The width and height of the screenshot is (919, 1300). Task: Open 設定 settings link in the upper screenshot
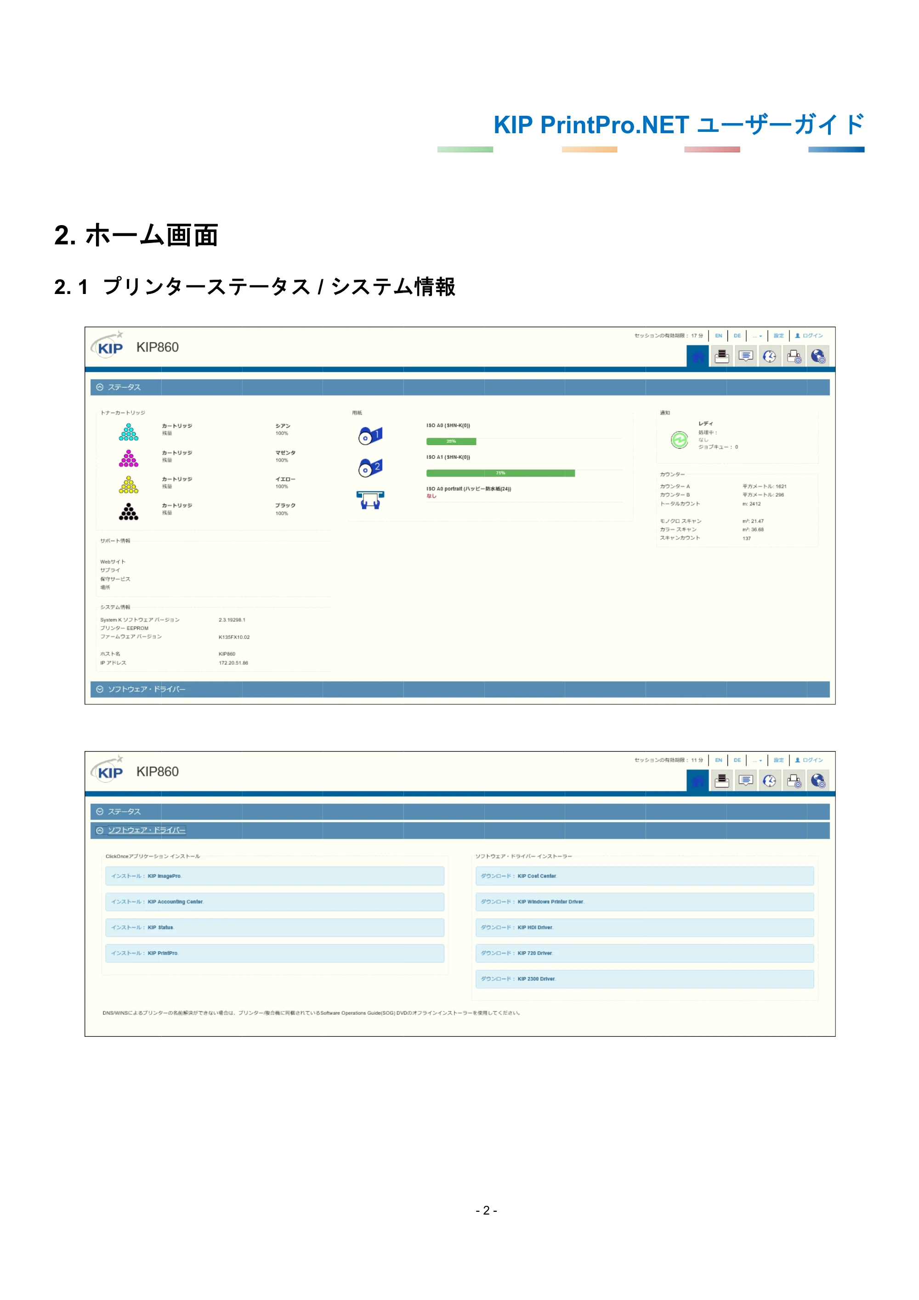(778, 336)
